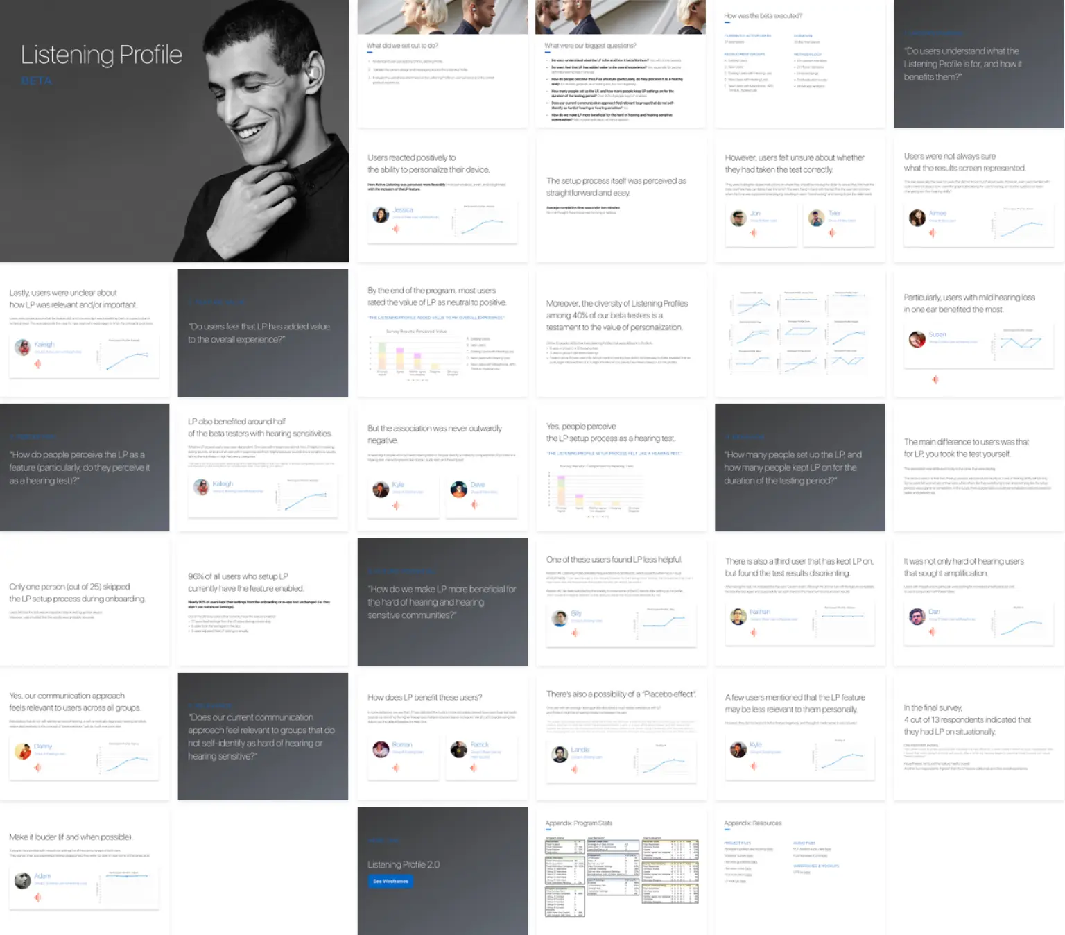Play Tyler's audio clip icon
1065x935 pixels.
[831, 232]
